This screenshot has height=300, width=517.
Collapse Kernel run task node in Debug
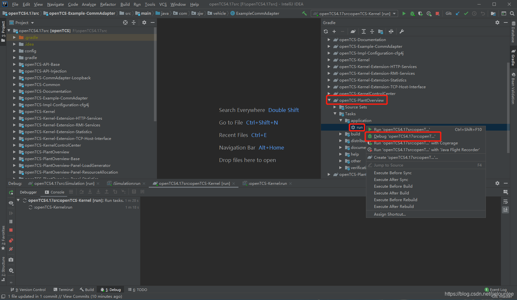pos(18,200)
